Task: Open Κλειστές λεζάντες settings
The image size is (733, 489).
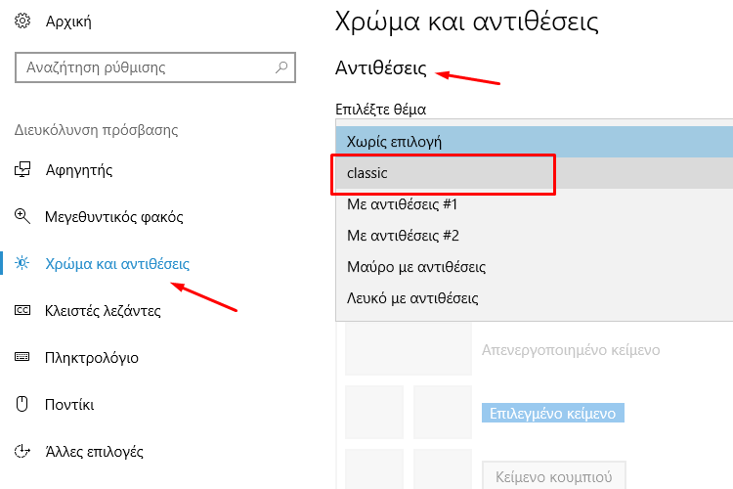Action: pyautogui.click(x=103, y=311)
